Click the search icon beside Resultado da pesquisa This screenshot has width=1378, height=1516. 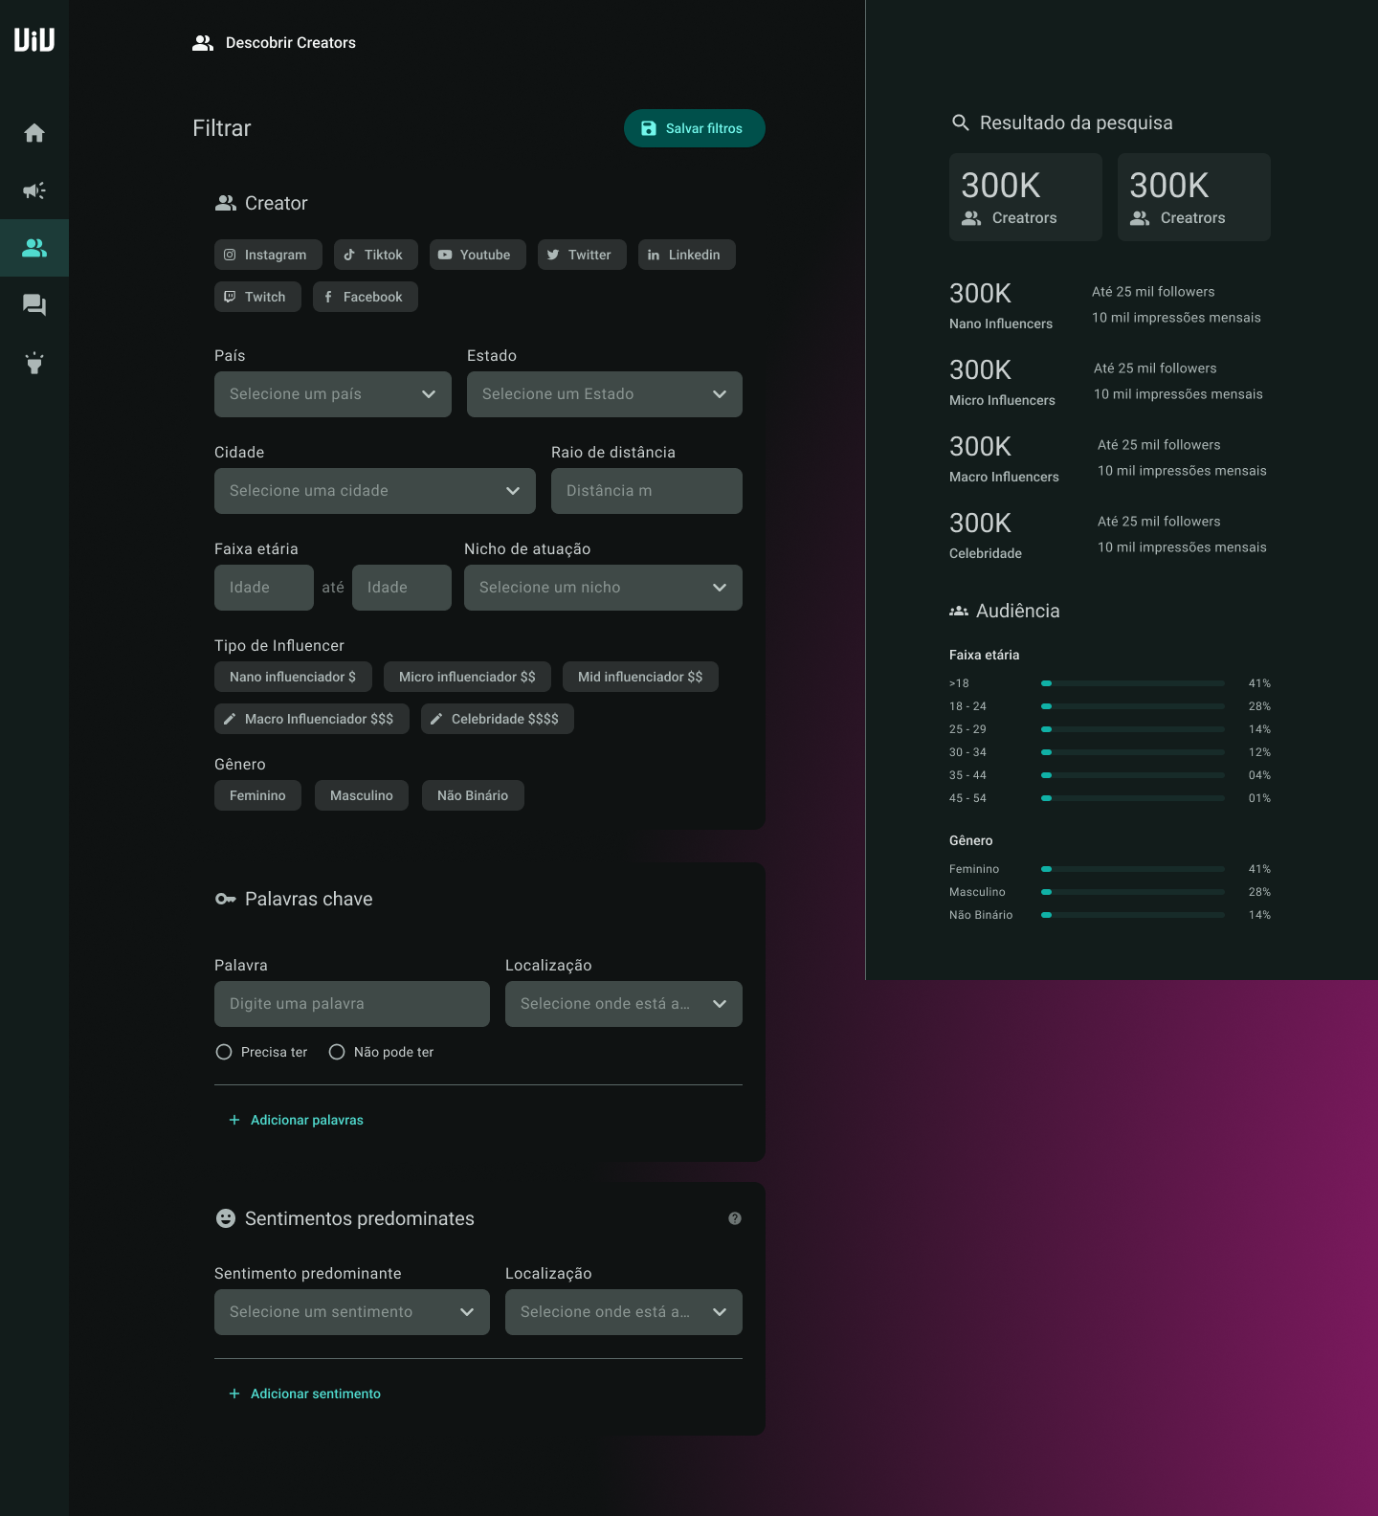[961, 123]
